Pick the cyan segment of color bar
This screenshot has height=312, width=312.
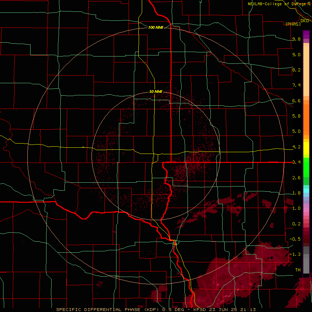point(306,191)
